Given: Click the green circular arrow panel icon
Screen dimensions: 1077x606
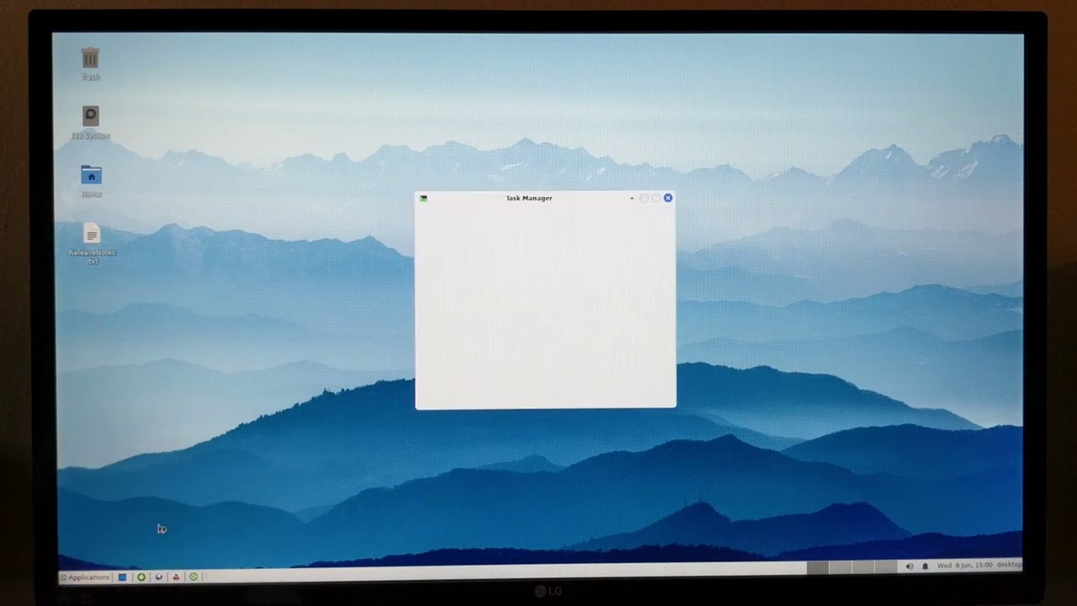Looking at the screenshot, I should tap(194, 577).
